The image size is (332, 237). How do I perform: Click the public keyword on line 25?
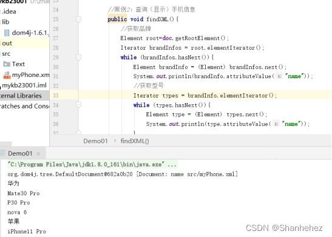tap(117, 19)
